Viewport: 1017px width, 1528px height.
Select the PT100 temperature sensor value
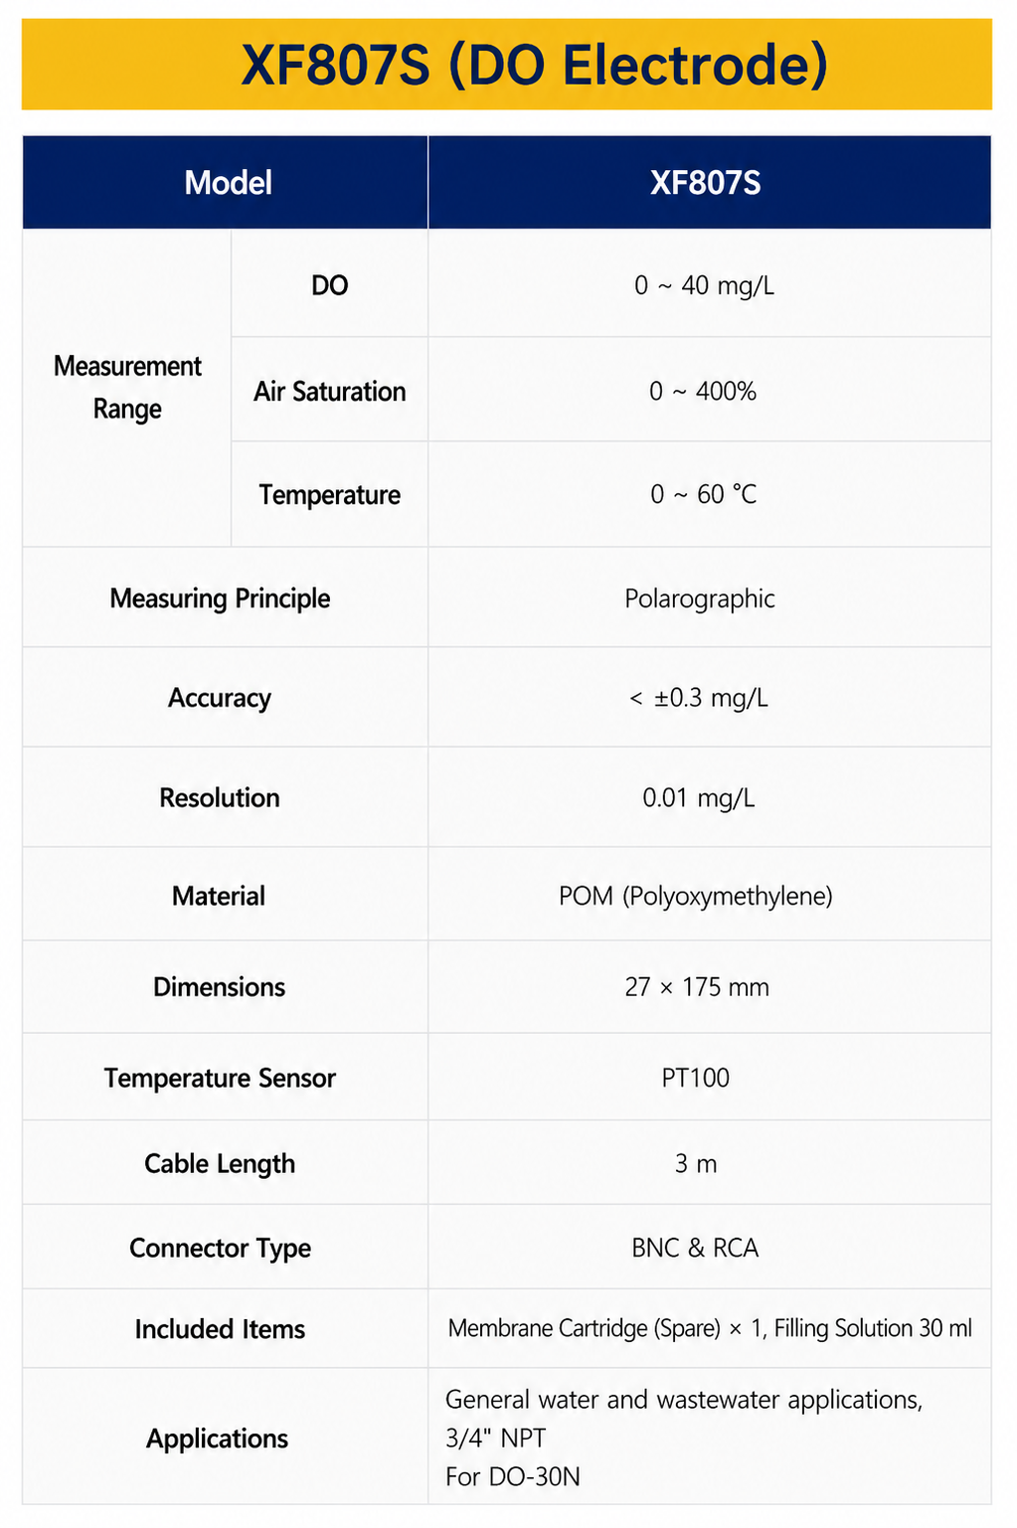tap(696, 1078)
